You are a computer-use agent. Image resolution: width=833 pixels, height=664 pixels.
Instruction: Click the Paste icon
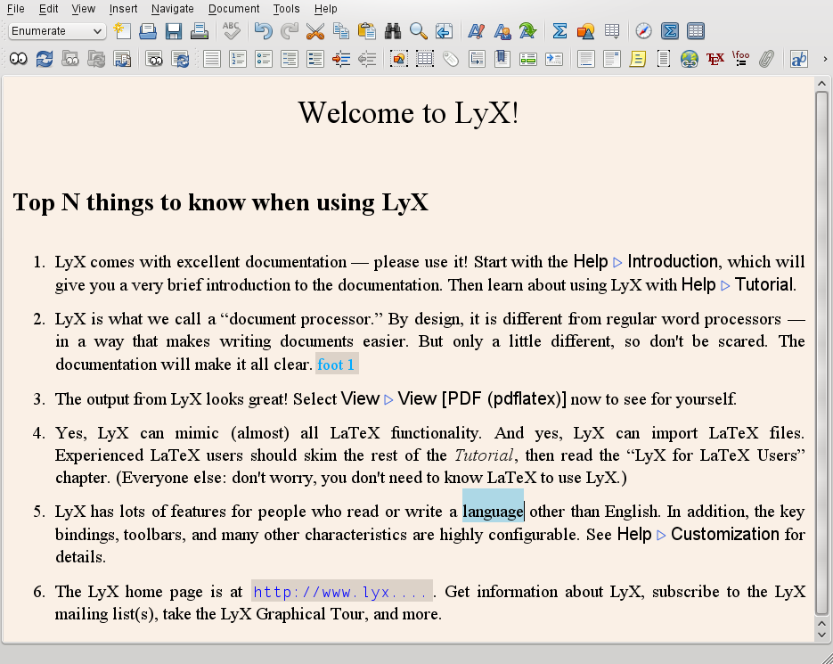(x=367, y=30)
